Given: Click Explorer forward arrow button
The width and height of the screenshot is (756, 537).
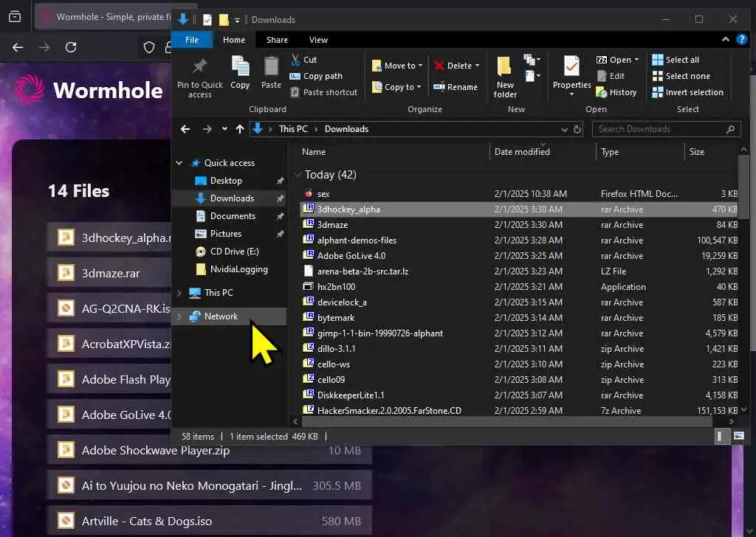Looking at the screenshot, I should coord(207,129).
